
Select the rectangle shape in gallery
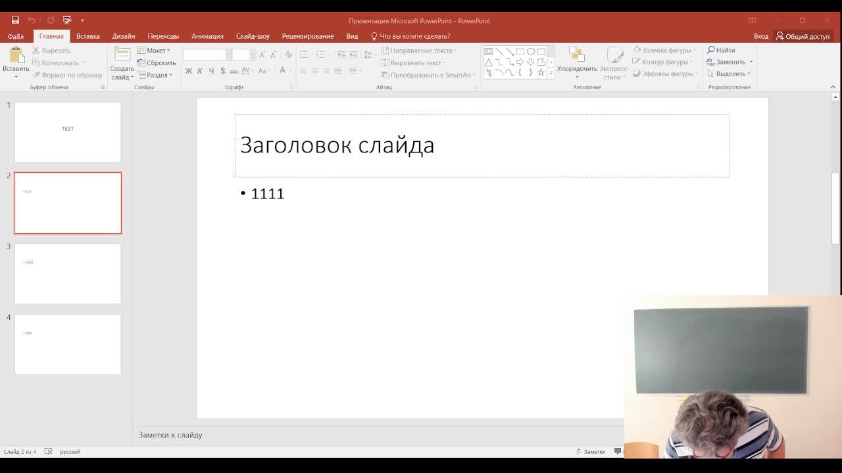520,51
